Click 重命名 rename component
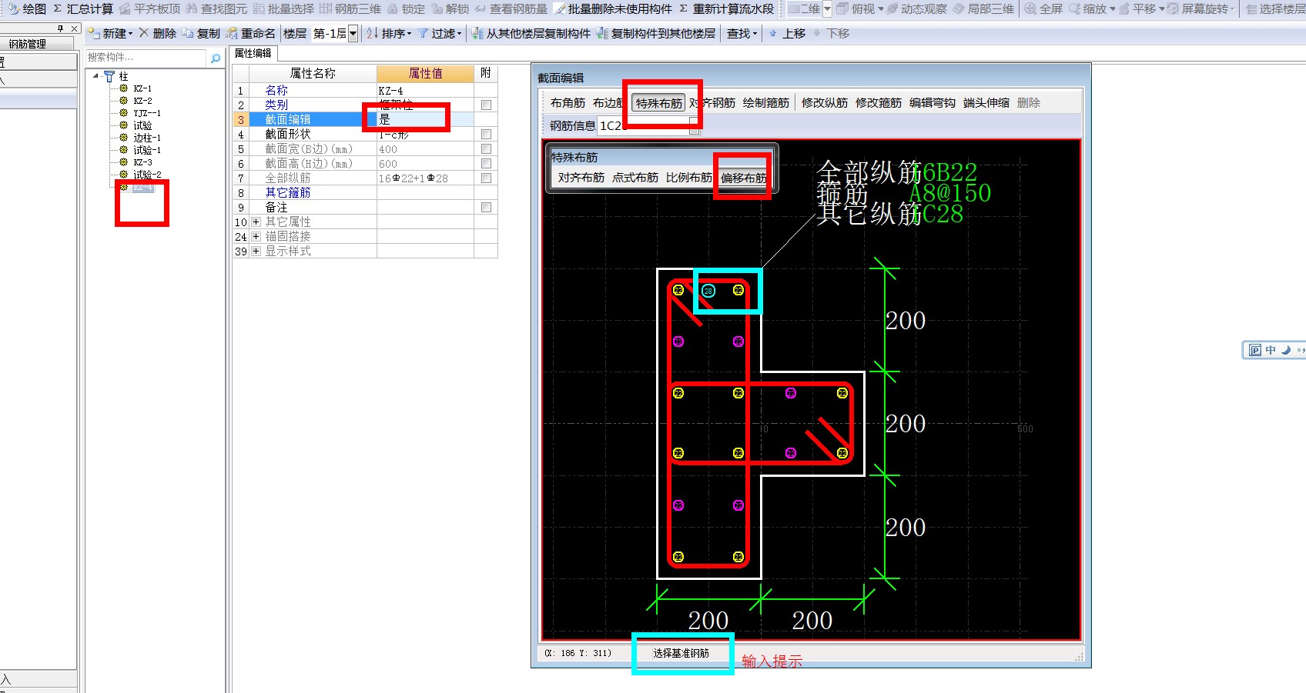Image resolution: width=1306 pixels, height=693 pixels. pos(250,34)
